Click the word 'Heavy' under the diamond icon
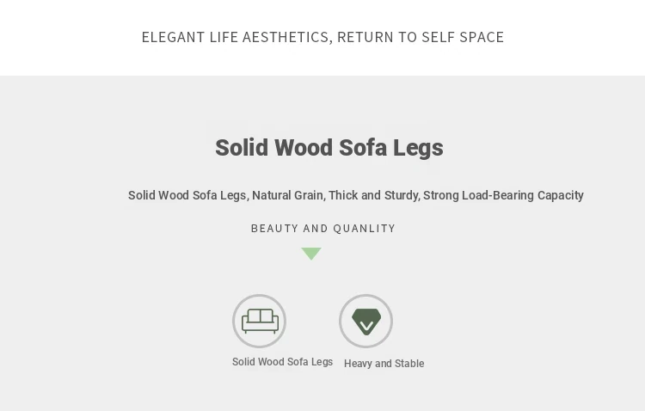Image resolution: width=645 pixels, height=411 pixels. point(359,364)
